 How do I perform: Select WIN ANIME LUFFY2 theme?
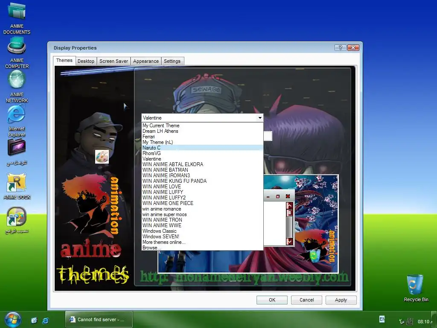[202, 197]
